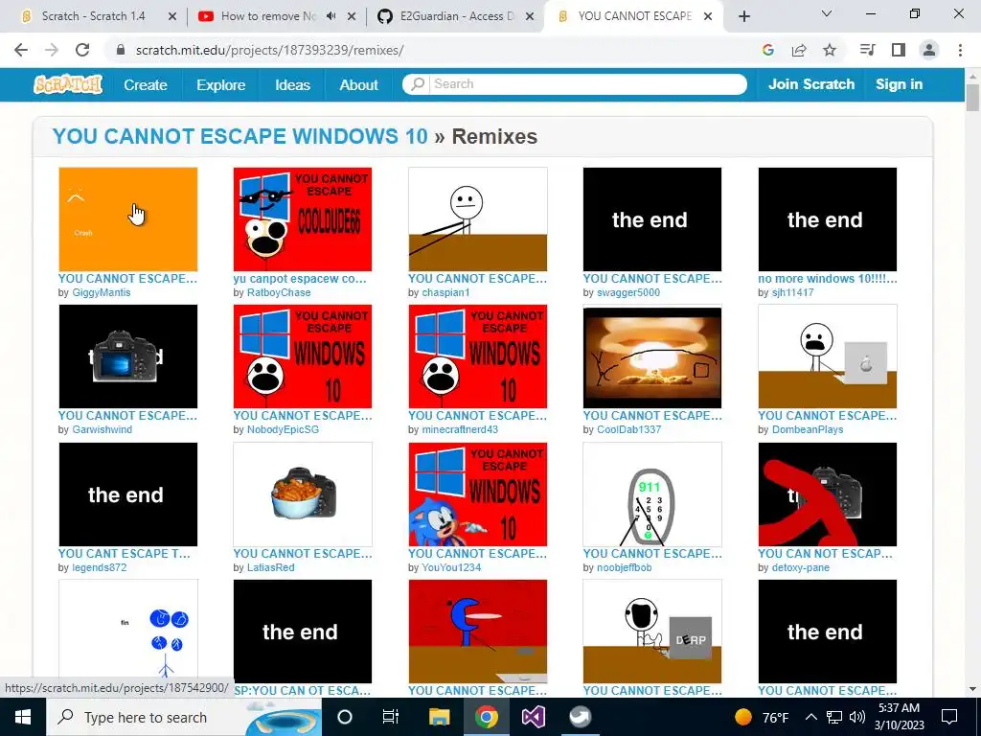Open author link GiggyMantis
Image resolution: width=981 pixels, height=736 pixels.
pyautogui.click(x=102, y=292)
